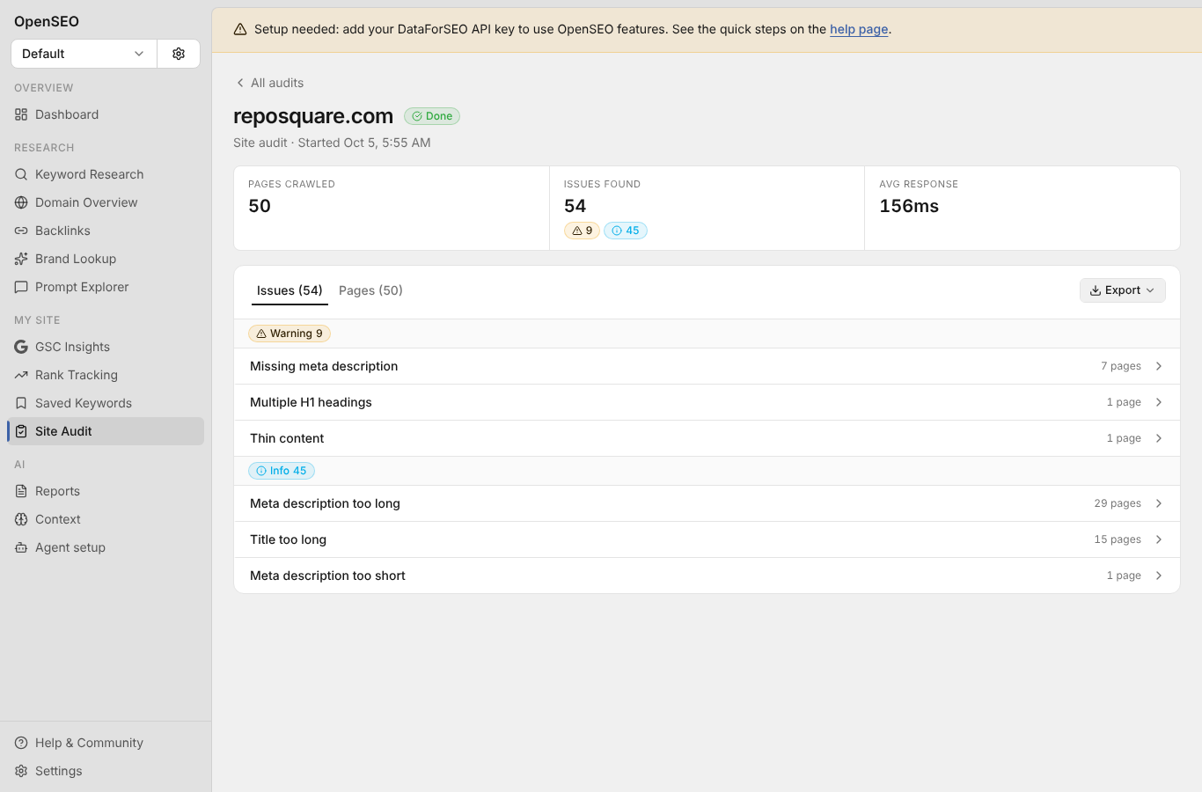This screenshot has height=792, width=1202.
Task: Open Settings at sidebar bottom
Action: click(x=106, y=771)
